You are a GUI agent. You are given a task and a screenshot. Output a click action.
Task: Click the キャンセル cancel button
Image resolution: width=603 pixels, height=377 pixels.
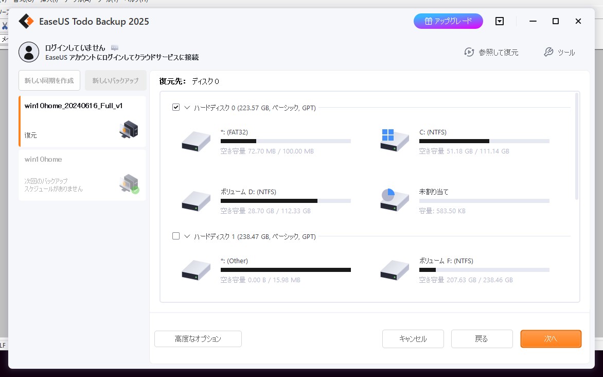[413, 339]
